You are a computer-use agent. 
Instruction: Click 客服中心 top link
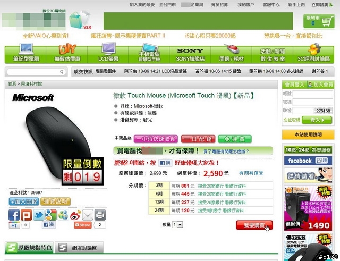271,5
